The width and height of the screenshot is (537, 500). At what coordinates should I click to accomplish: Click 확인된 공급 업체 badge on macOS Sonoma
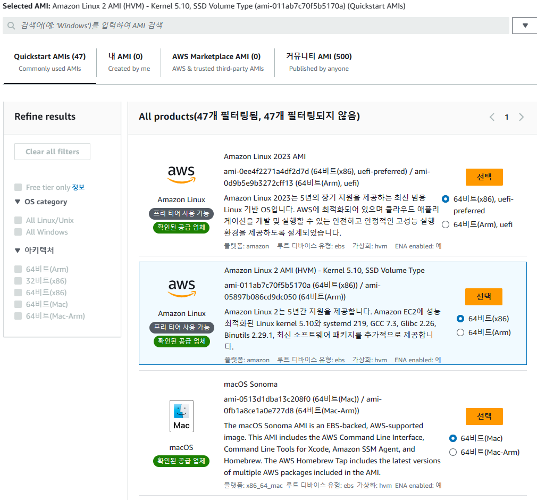tap(181, 461)
